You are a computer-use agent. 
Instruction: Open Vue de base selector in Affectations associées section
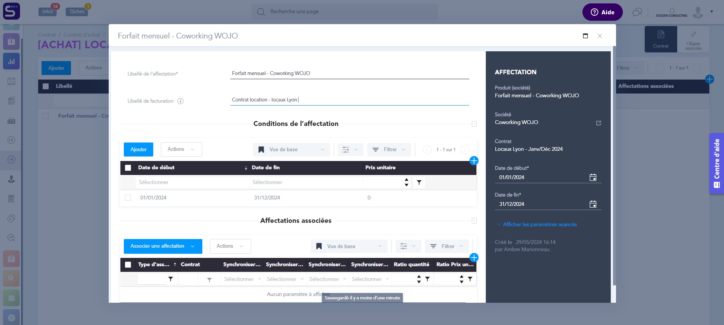(x=349, y=246)
